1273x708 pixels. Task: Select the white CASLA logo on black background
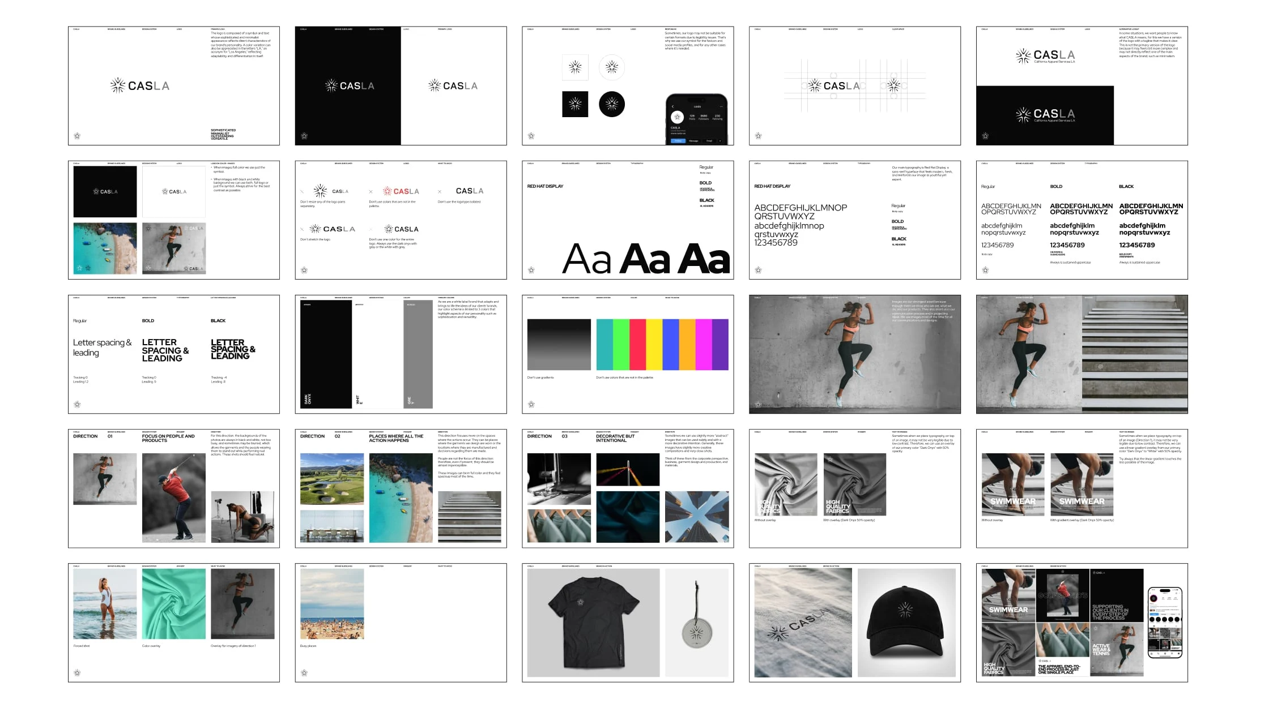point(349,86)
